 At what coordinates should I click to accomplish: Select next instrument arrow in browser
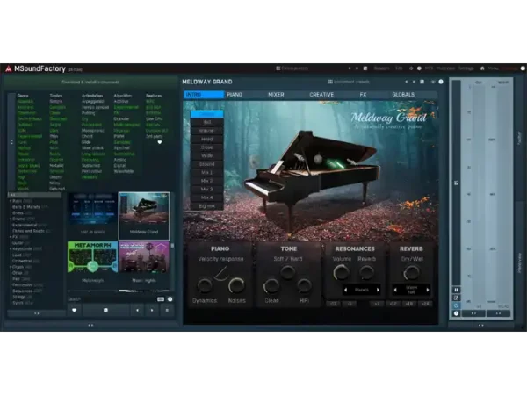[x=152, y=311]
